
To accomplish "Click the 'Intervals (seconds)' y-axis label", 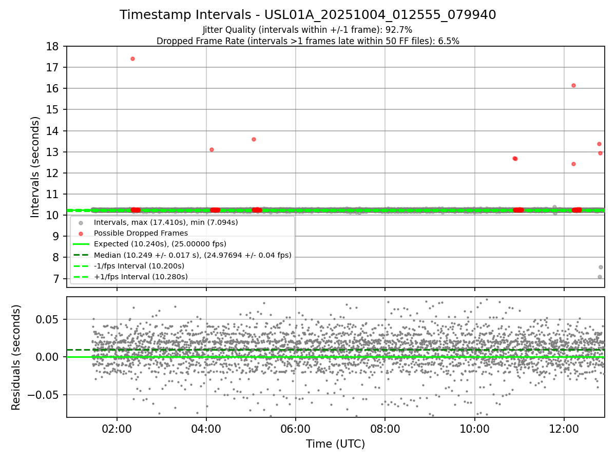I will point(35,166).
